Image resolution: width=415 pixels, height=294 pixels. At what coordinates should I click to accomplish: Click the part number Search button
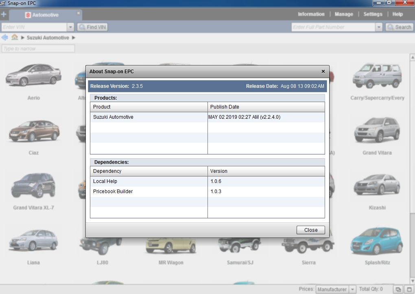[399, 27]
